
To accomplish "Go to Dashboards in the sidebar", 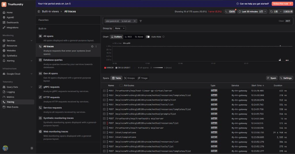I will coord(12,22).
